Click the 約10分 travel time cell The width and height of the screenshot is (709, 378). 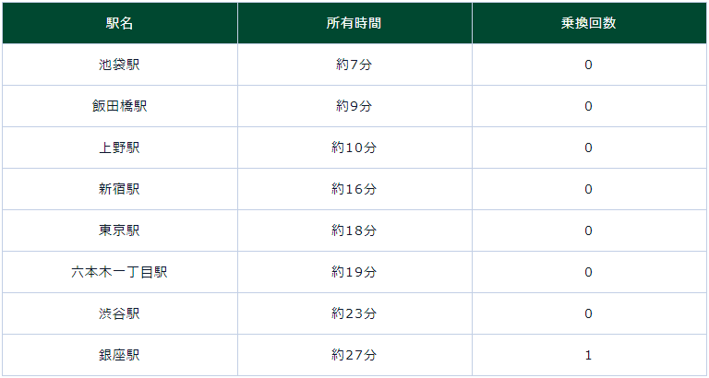(354, 148)
